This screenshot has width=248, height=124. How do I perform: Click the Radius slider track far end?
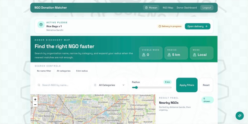(171, 87)
